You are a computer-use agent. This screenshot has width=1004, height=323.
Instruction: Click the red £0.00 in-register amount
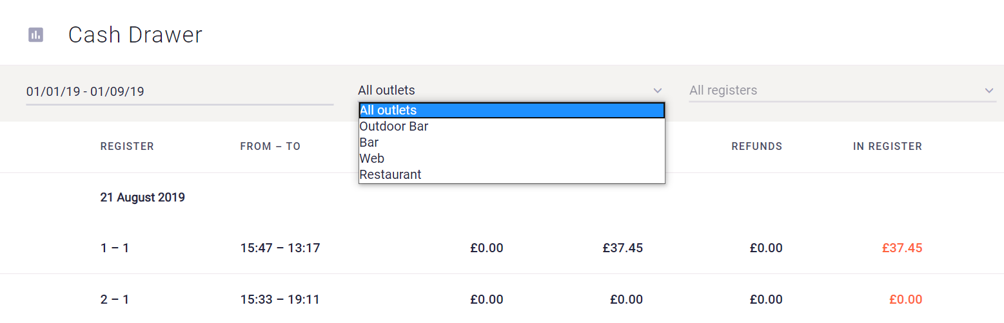(x=905, y=300)
